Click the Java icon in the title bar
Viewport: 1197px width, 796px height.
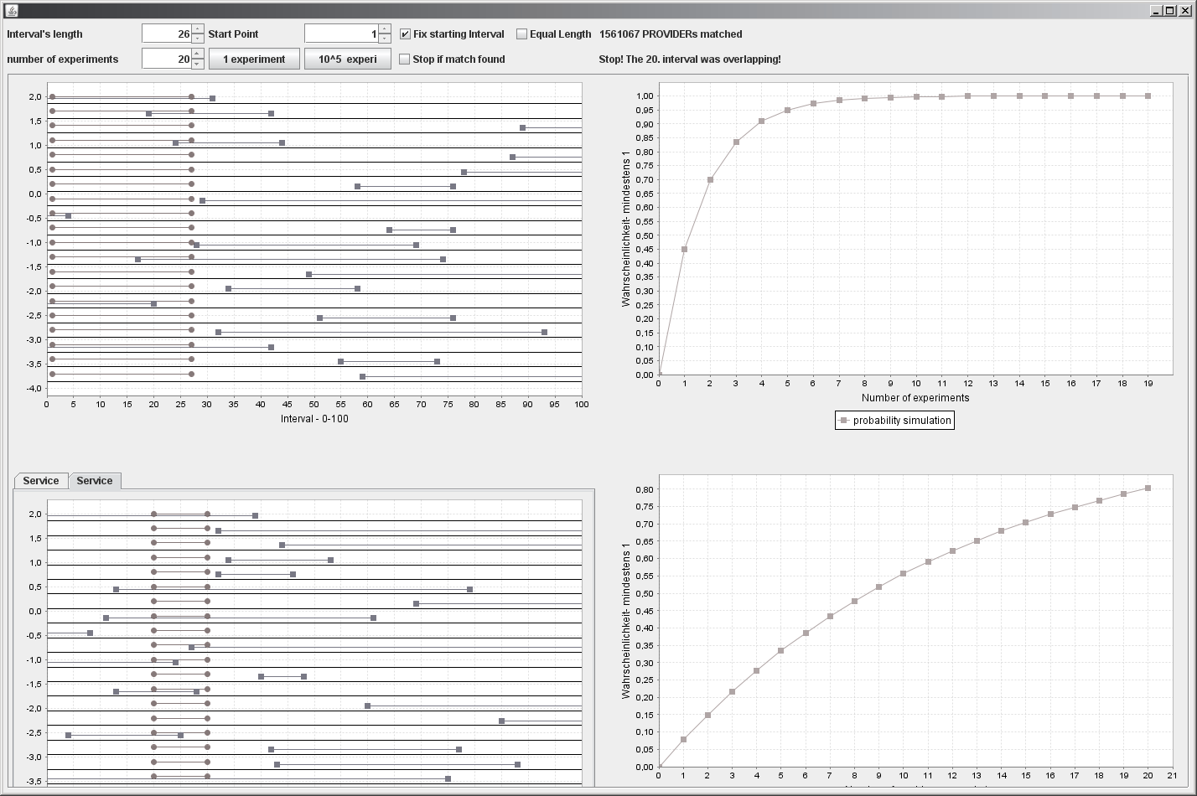[x=10, y=10]
